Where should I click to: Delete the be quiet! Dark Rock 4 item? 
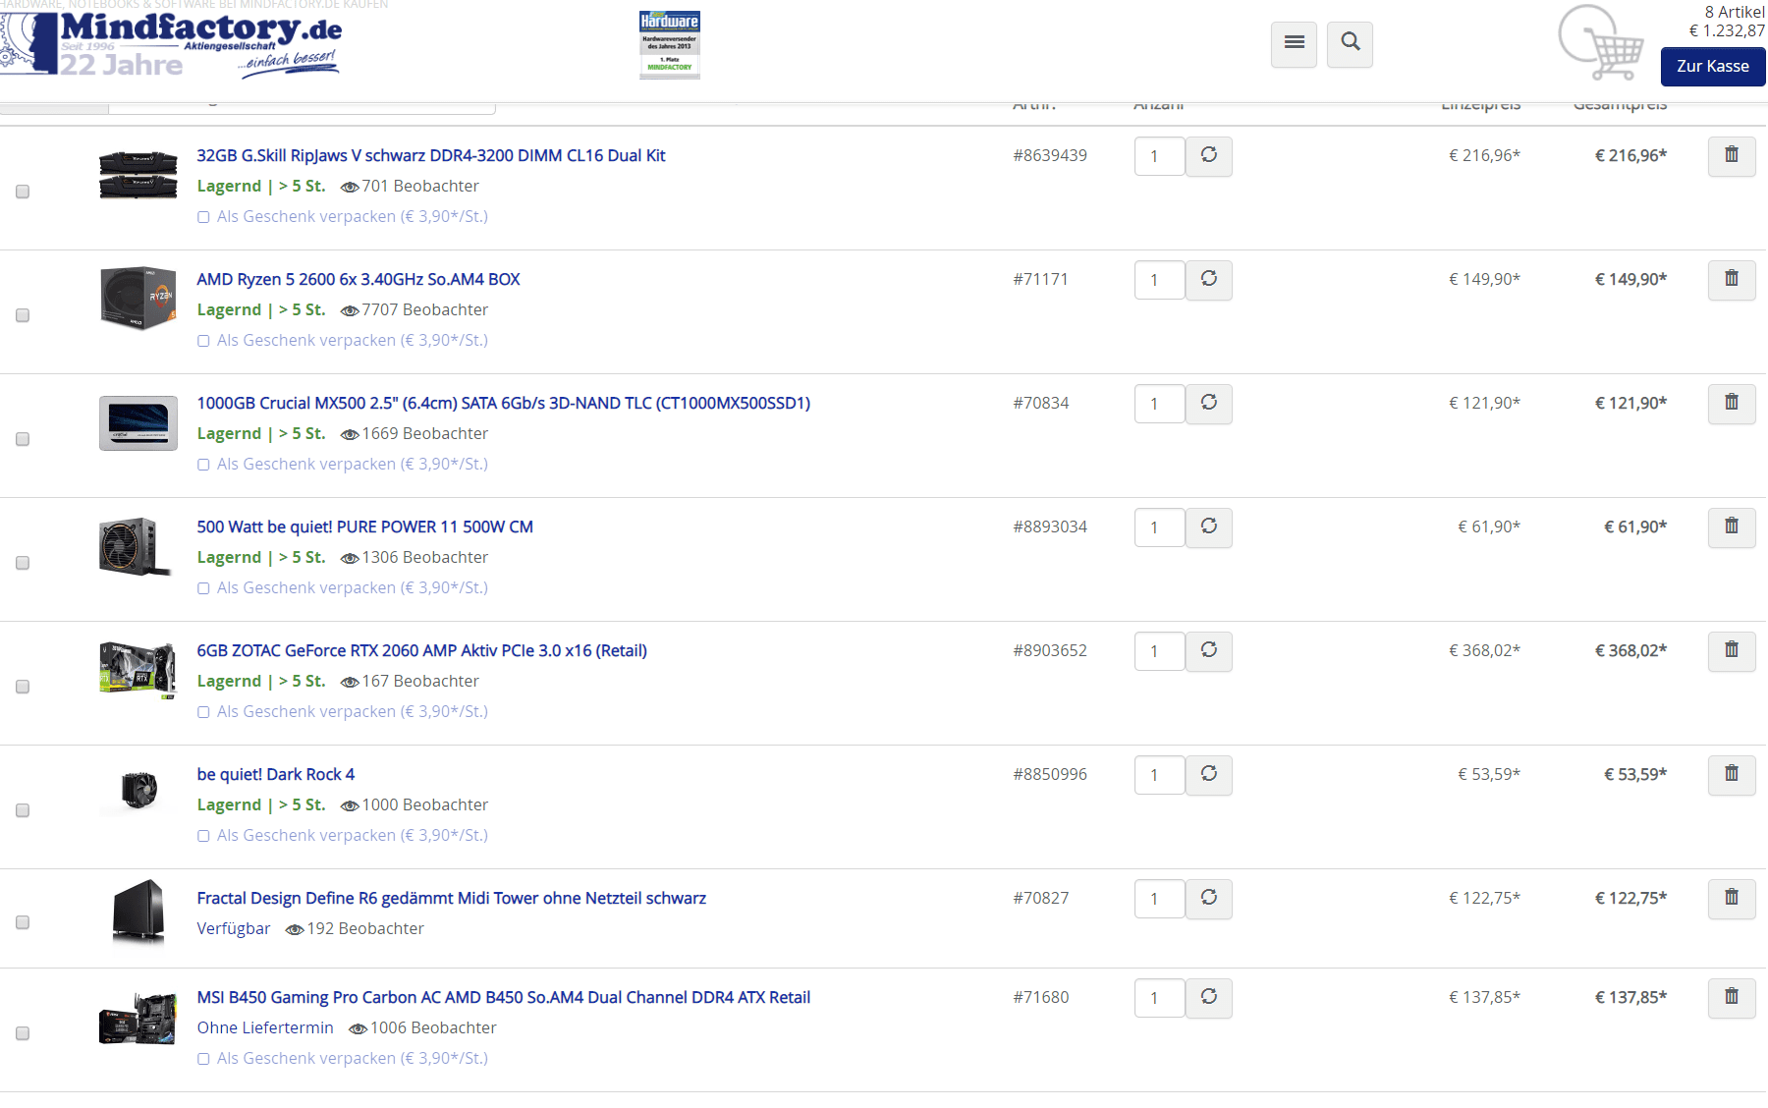[x=1732, y=775]
